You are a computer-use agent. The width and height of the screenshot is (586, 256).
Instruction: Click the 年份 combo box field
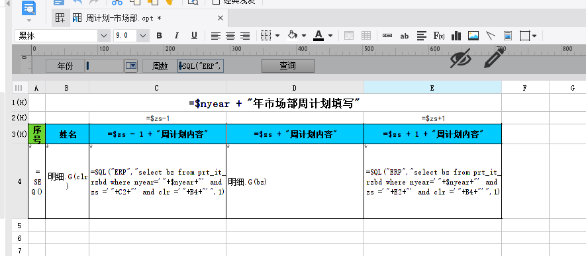click(105, 66)
